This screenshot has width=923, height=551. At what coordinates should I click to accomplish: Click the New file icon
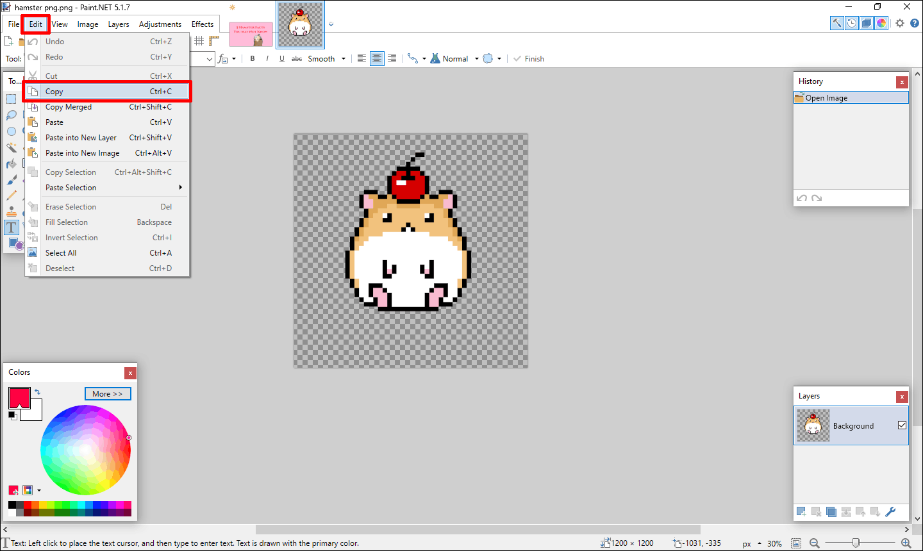[x=8, y=41]
